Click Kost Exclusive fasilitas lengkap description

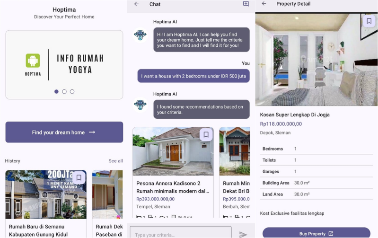pyautogui.click(x=292, y=213)
